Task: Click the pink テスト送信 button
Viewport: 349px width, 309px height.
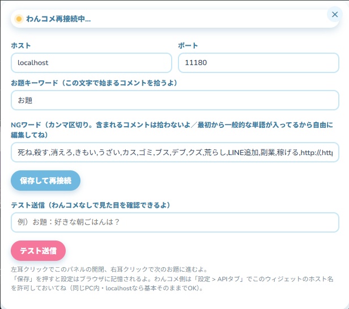Action: [39, 251]
